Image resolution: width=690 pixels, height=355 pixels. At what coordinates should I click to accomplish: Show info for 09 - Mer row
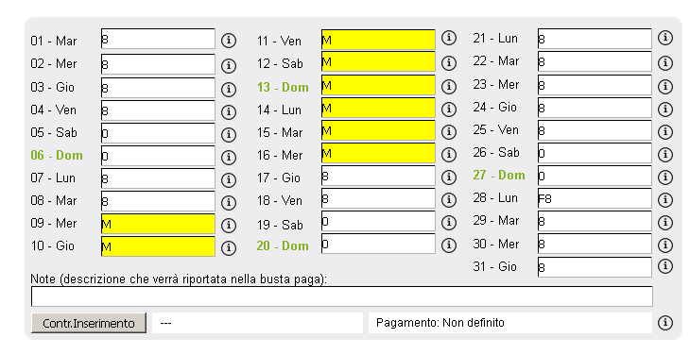[229, 226]
